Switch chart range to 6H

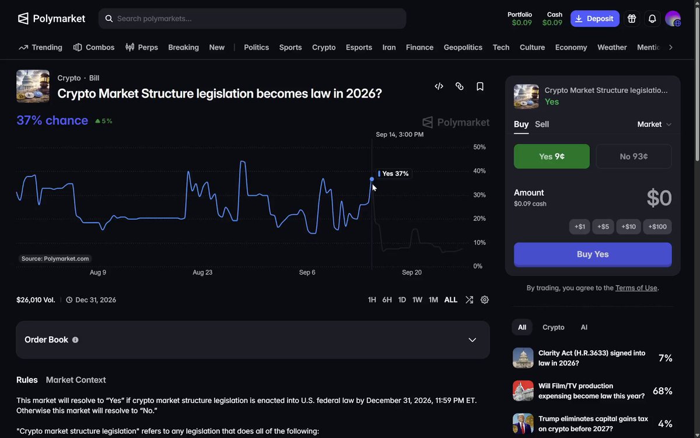pos(387,300)
